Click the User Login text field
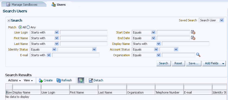228x100 pixels. click(x=84, y=32)
